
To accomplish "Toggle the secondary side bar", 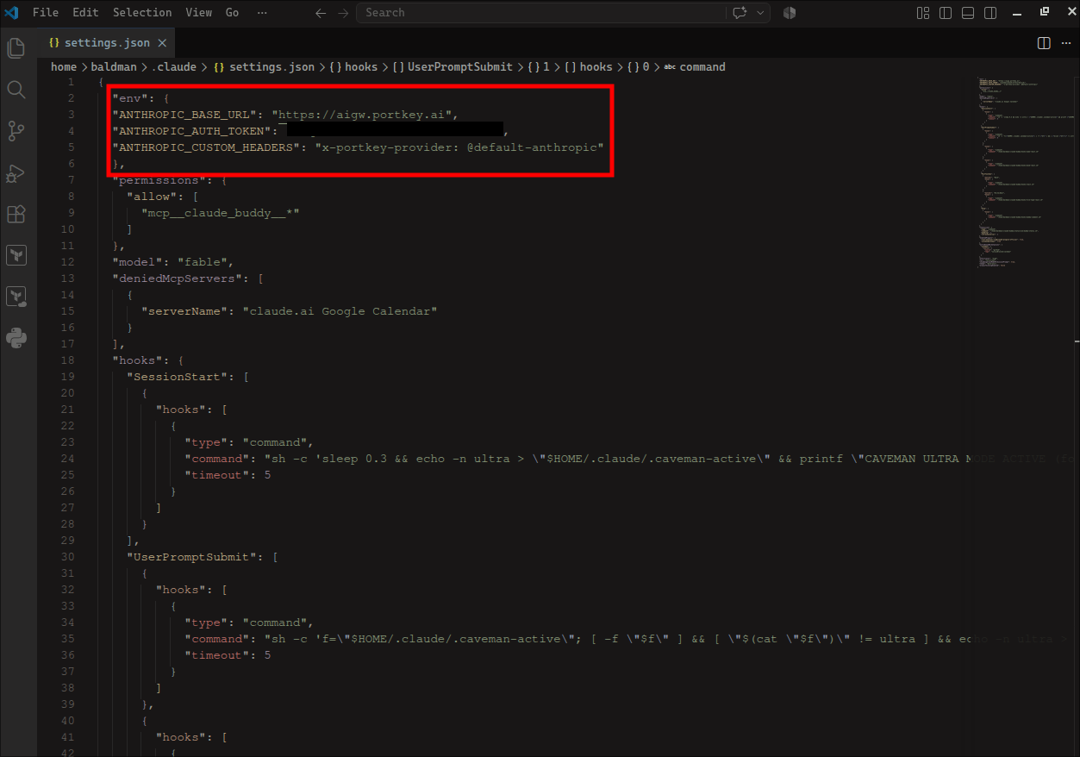I will [990, 13].
